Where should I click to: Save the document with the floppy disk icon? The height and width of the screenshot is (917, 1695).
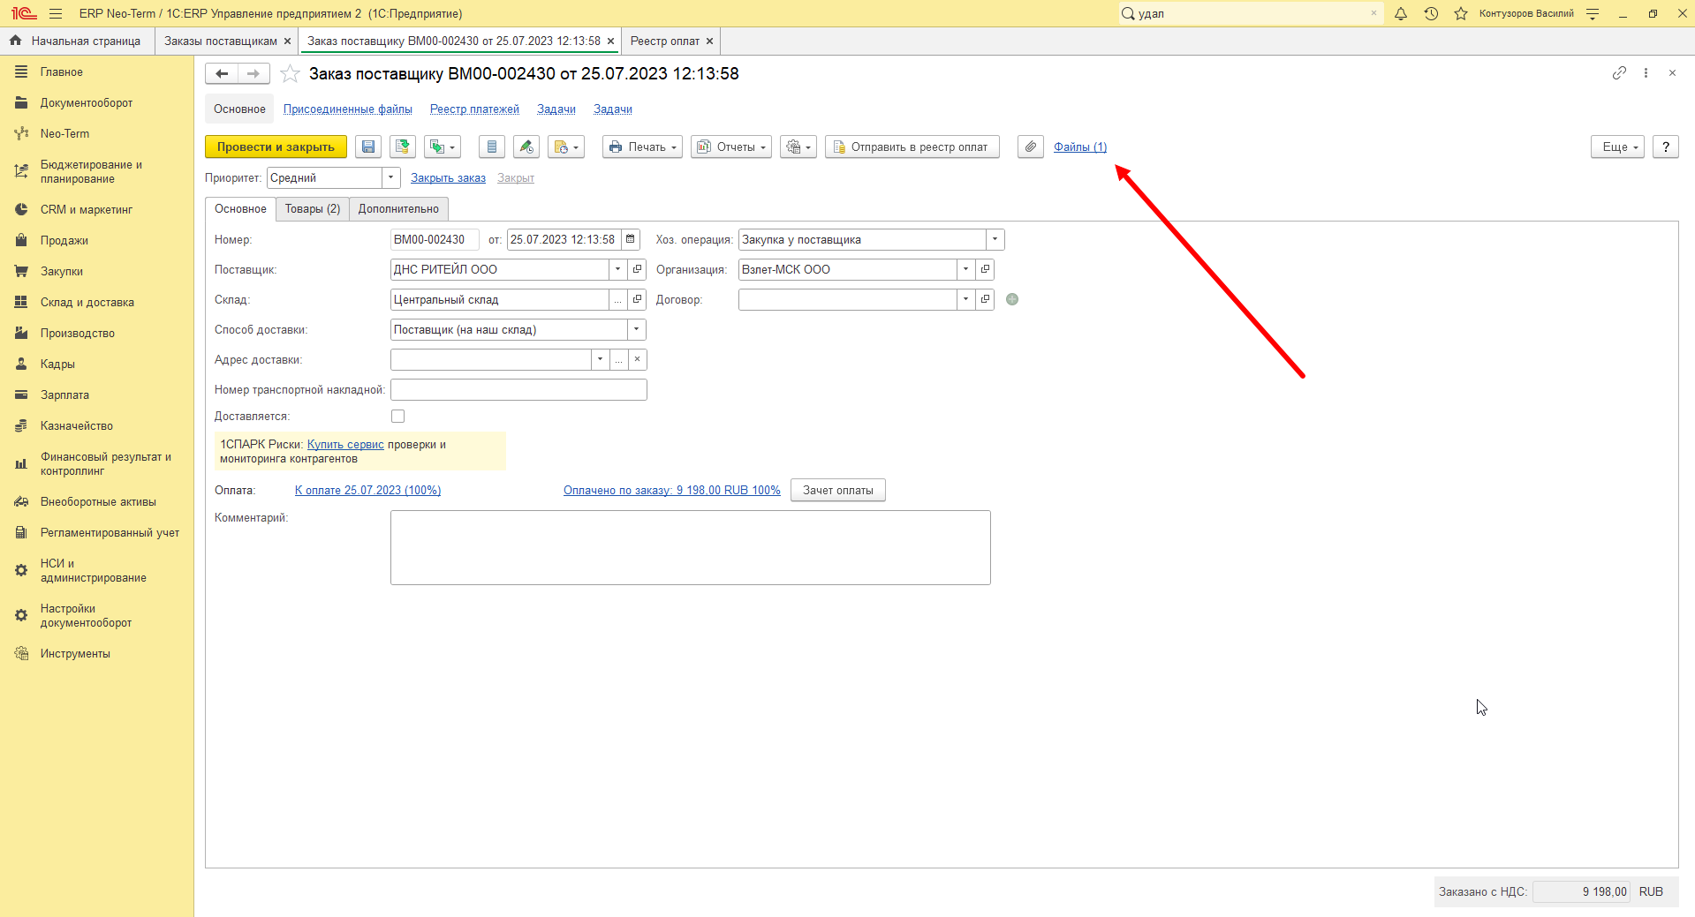pos(368,147)
